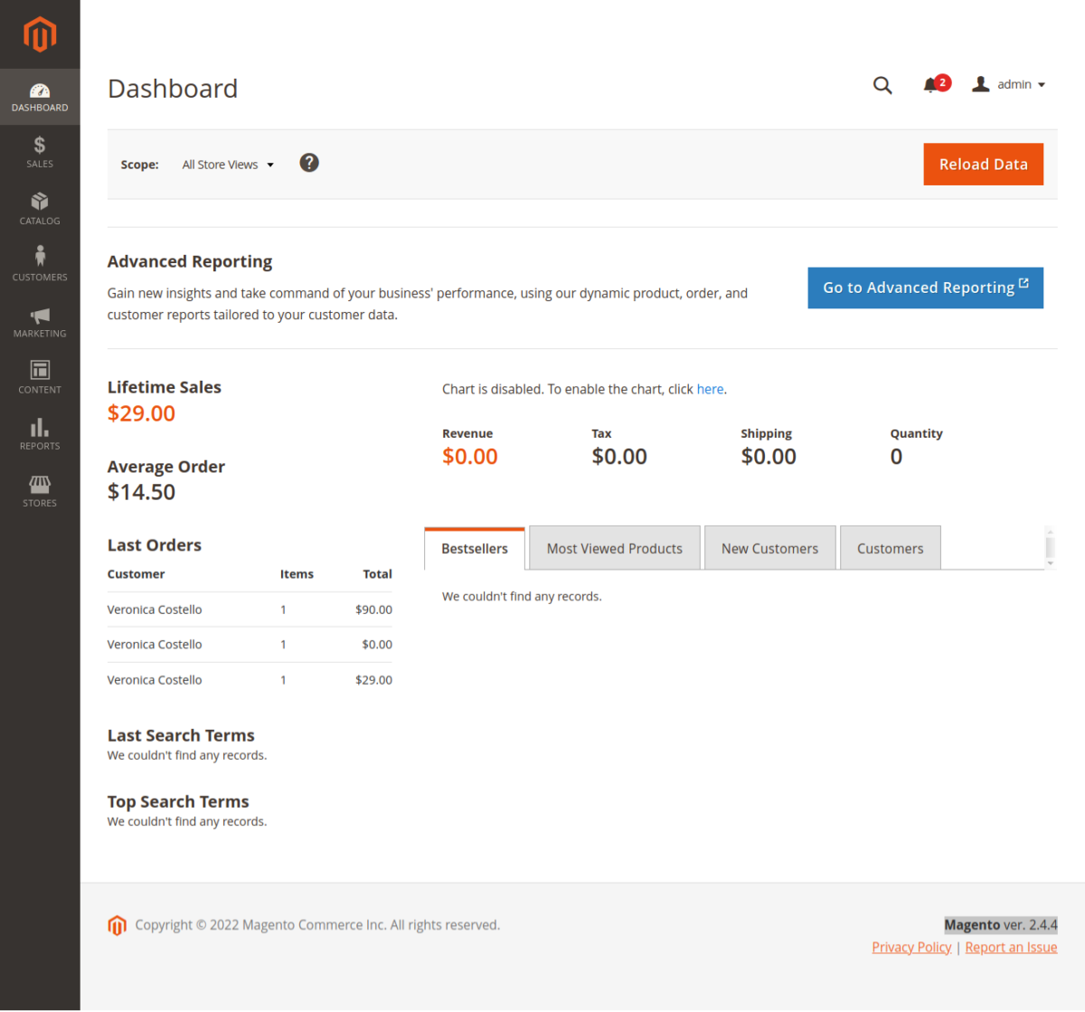Screen dimensions: 1085x1012
Task: Click the Reload Data button
Action: point(983,164)
